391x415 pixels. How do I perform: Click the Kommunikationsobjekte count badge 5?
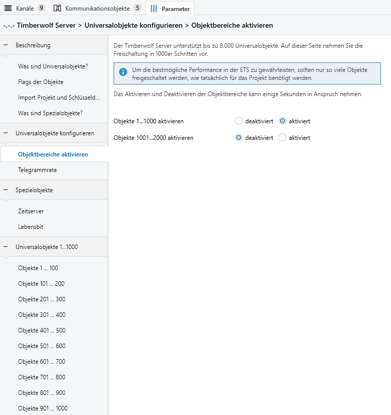[x=137, y=8]
